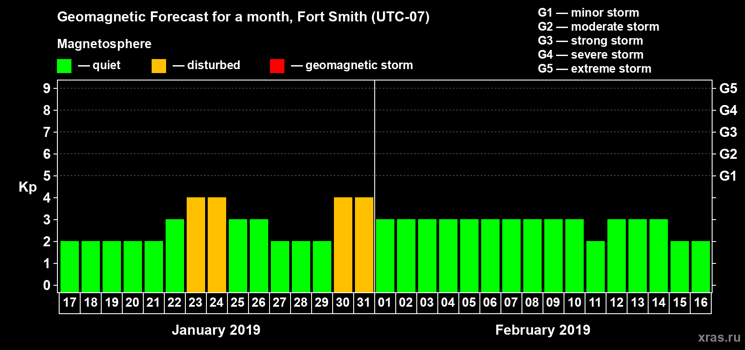
Task: Click the G3 right axis label
Action: point(728,132)
